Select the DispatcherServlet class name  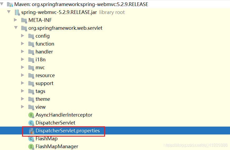[x=55, y=123]
